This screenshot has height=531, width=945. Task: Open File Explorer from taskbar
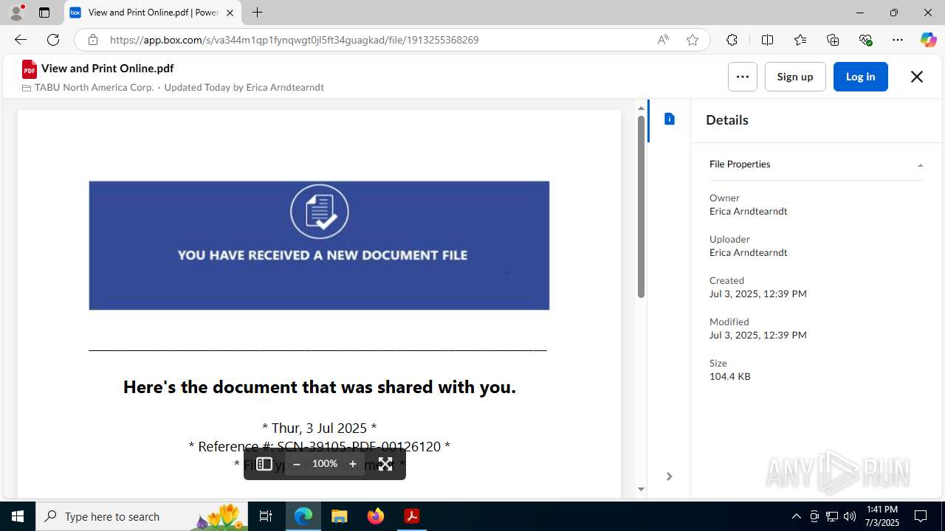pyautogui.click(x=340, y=516)
